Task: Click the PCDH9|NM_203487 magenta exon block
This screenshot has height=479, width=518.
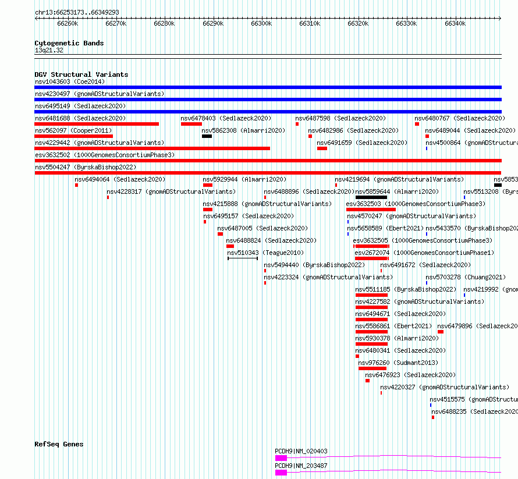Action: (x=281, y=473)
